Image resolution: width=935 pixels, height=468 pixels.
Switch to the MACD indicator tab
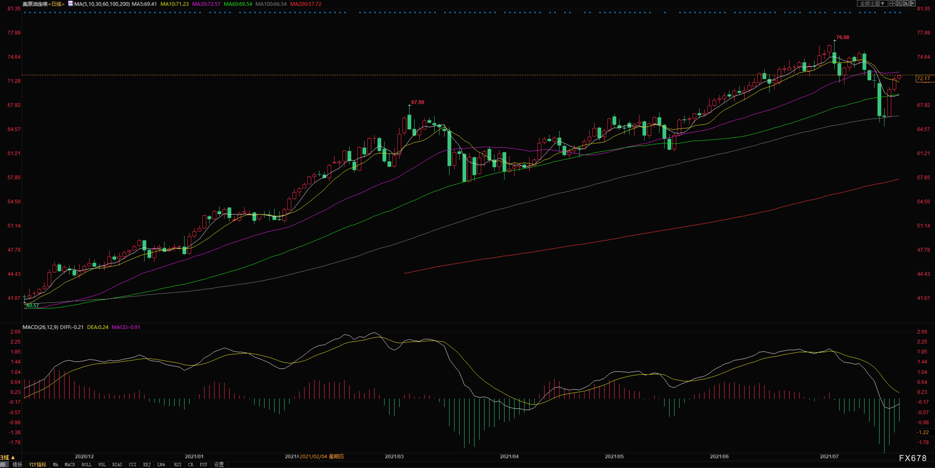click(x=70, y=464)
